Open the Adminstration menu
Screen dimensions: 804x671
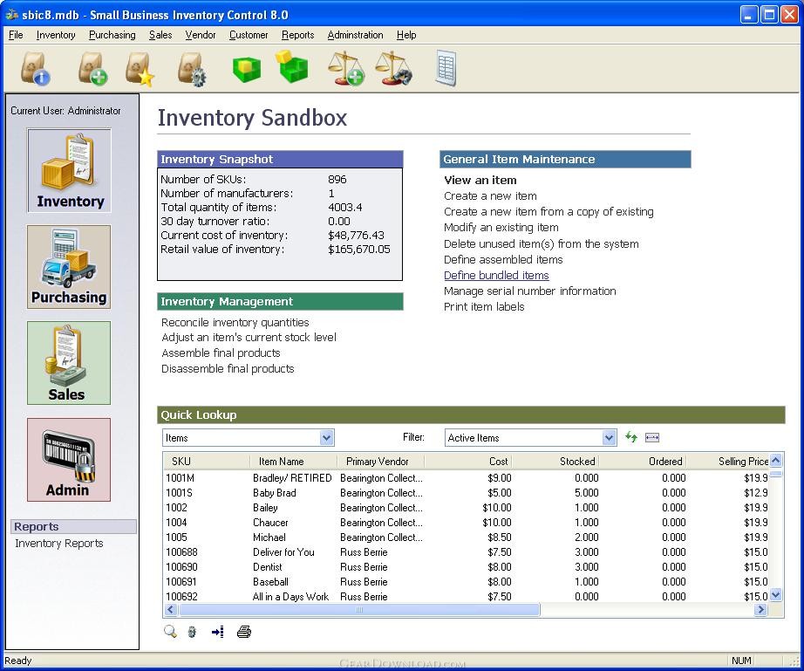click(x=355, y=35)
